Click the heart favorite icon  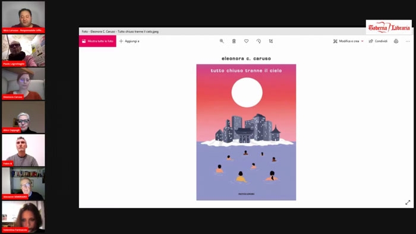click(246, 41)
